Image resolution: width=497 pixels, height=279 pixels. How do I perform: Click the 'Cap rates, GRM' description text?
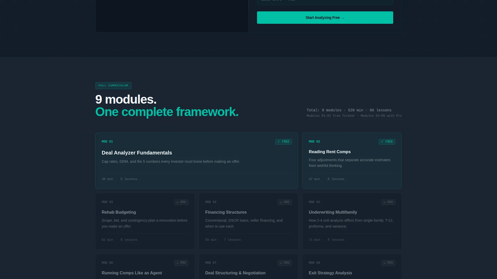coord(171,161)
